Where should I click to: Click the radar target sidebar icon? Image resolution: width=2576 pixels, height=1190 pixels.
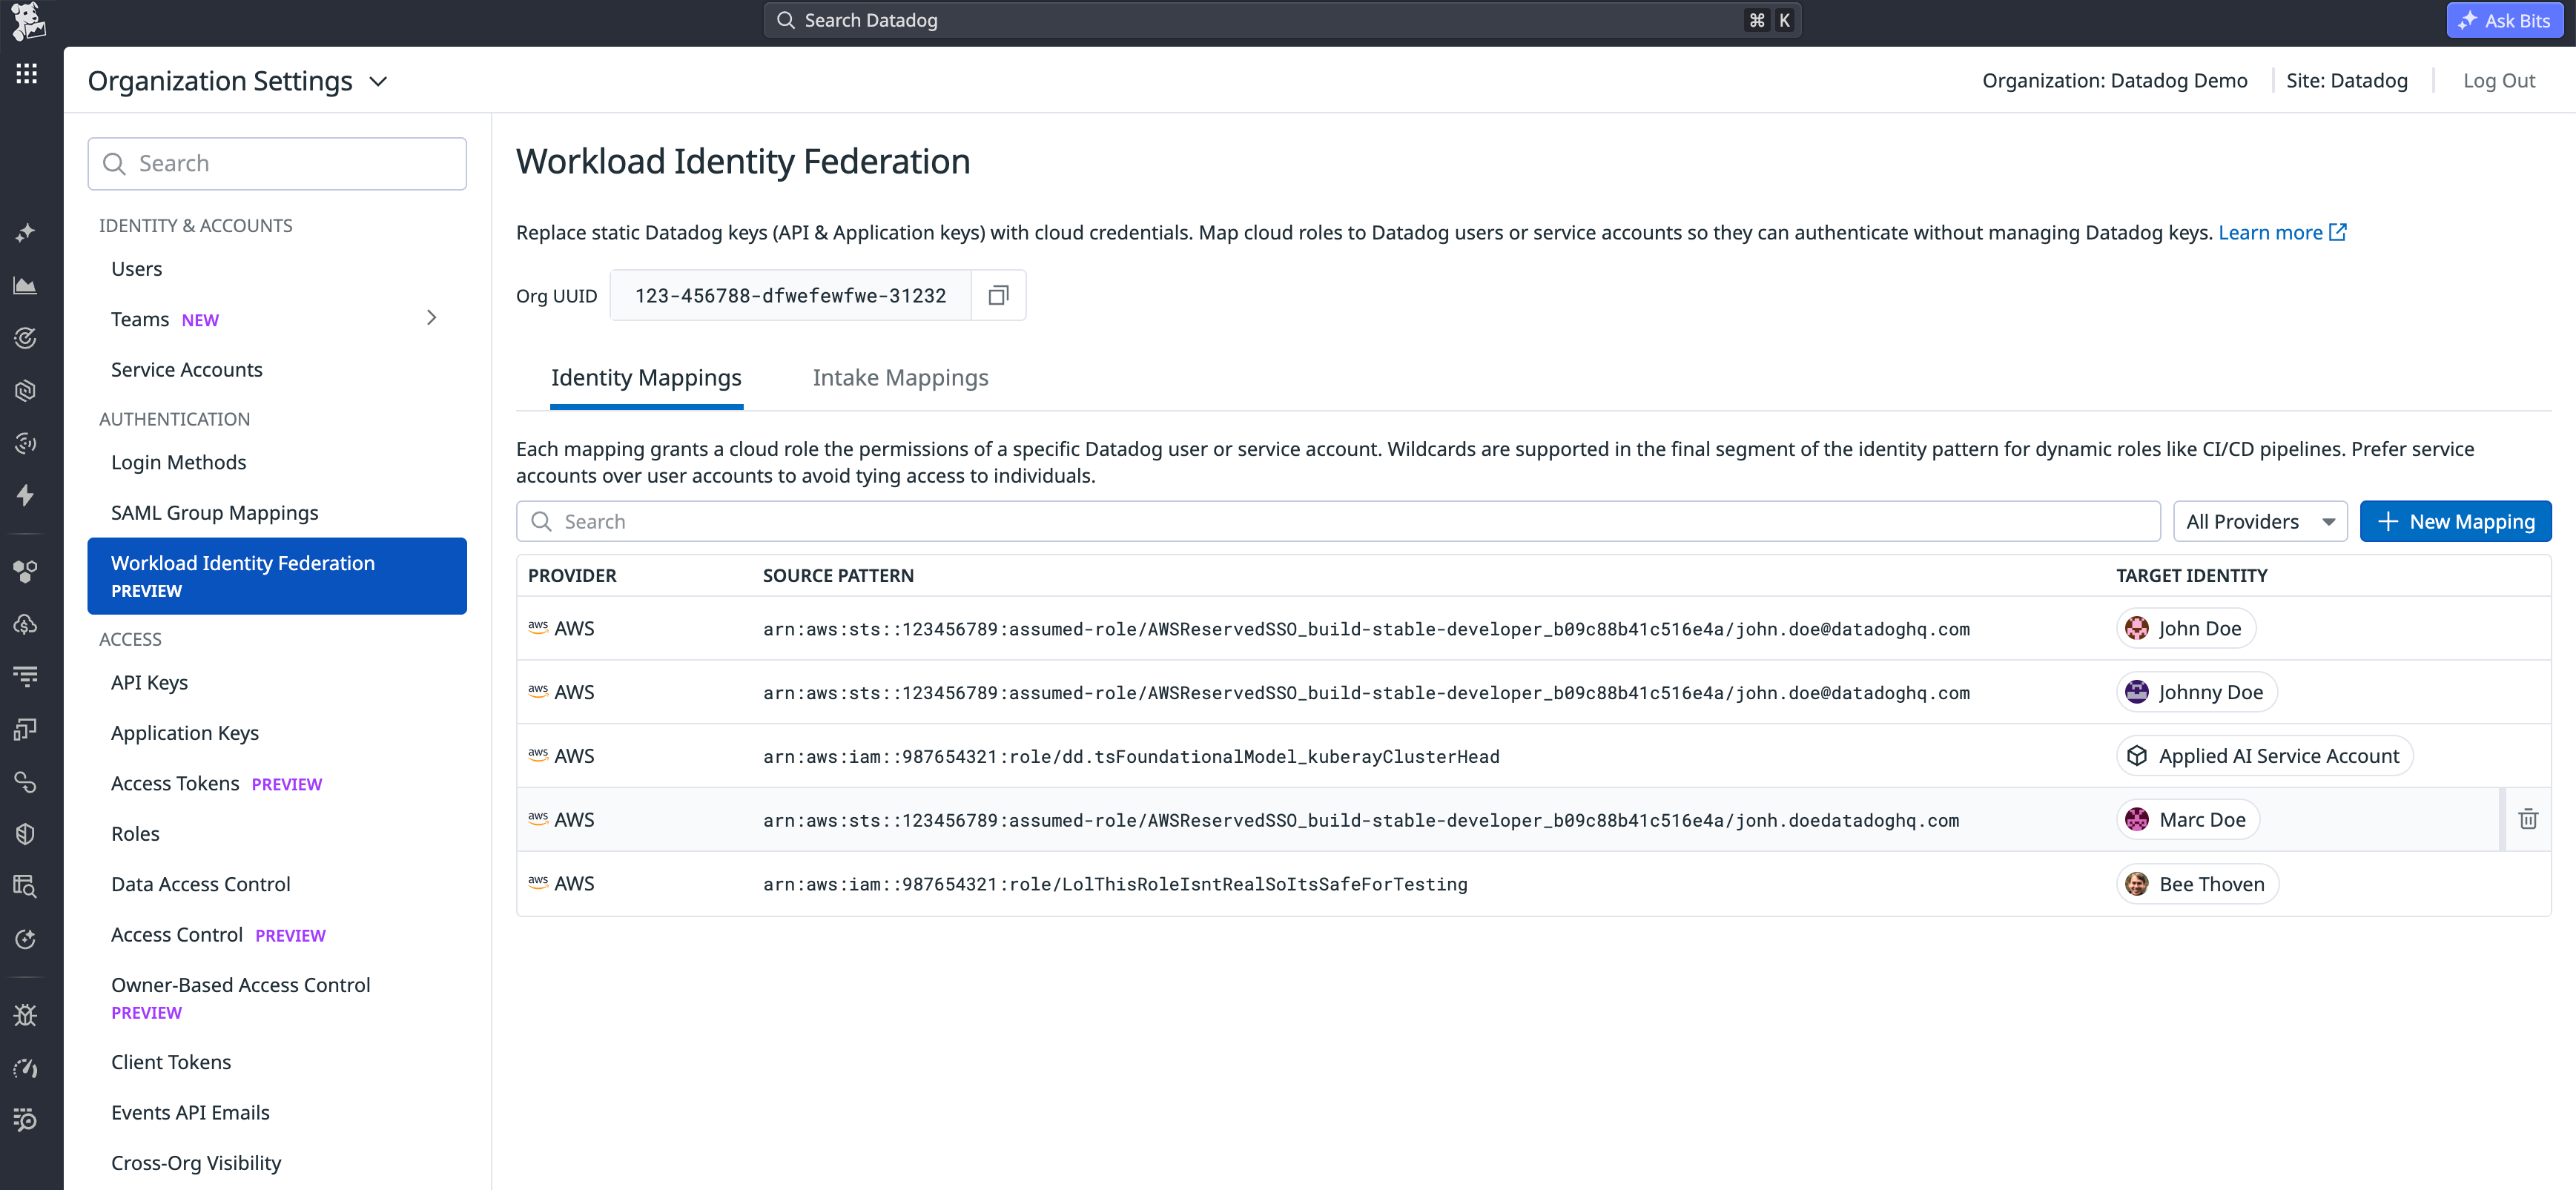25,338
